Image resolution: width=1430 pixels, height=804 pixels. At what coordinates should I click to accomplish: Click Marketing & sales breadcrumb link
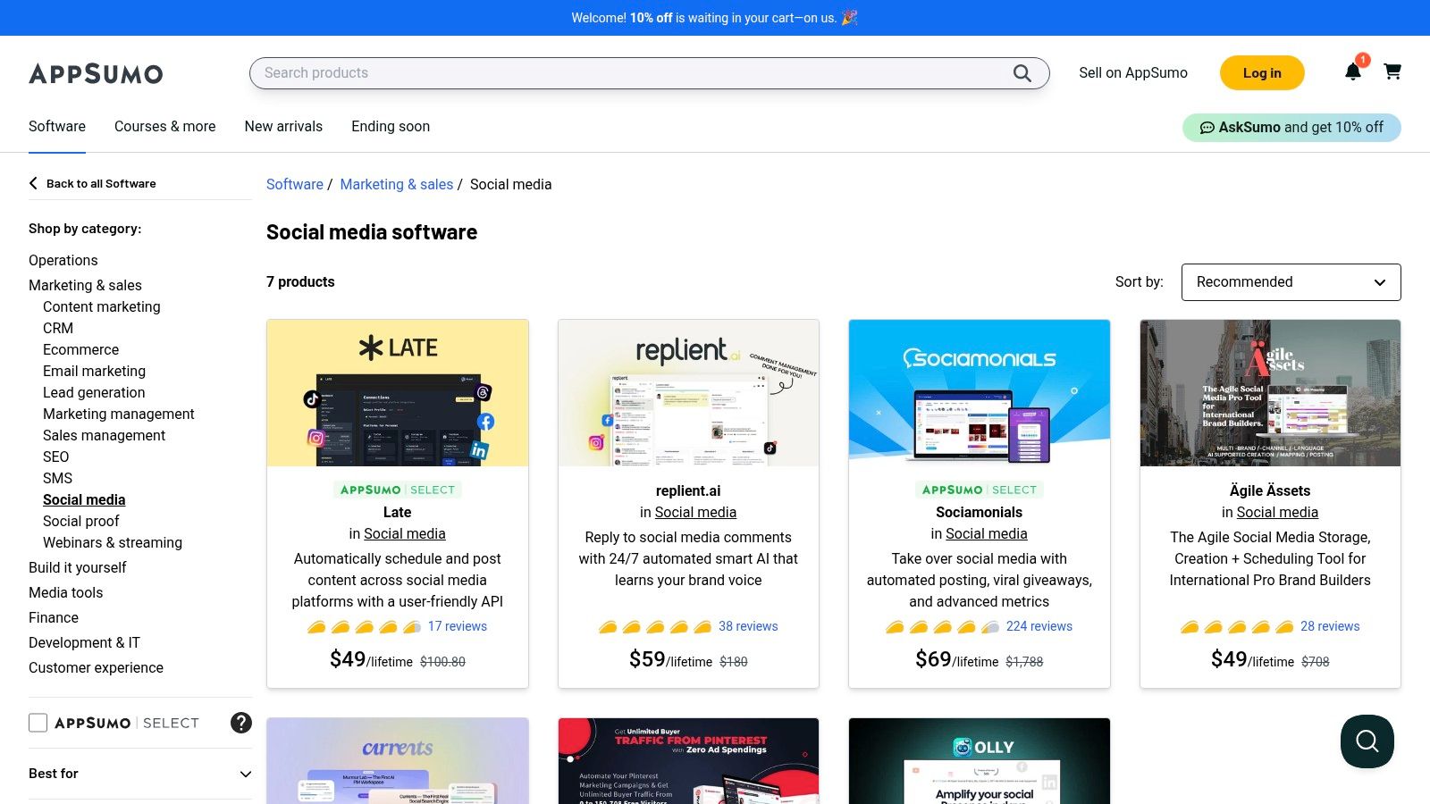tap(397, 184)
